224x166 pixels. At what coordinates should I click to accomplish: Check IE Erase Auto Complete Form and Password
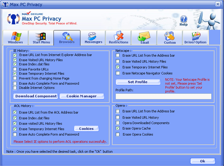click(x=15, y=83)
